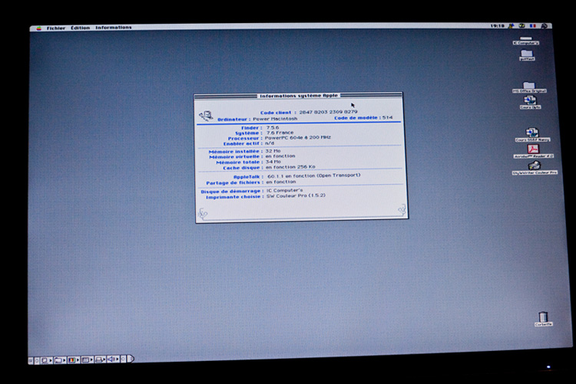Open Control Strip sound volume module
576x384 pixels.
[112, 359]
